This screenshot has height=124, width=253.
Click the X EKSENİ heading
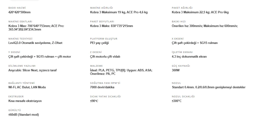coord(177,39)
